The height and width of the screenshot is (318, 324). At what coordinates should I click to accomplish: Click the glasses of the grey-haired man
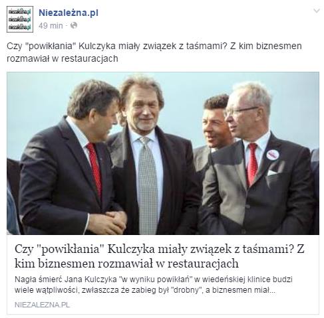[242, 111]
